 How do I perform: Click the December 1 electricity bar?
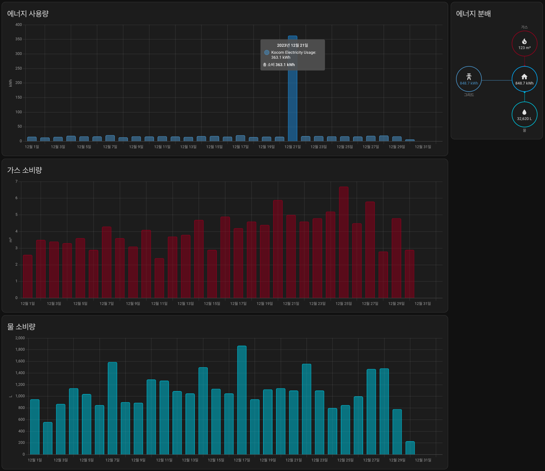click(x=32, y=139)
